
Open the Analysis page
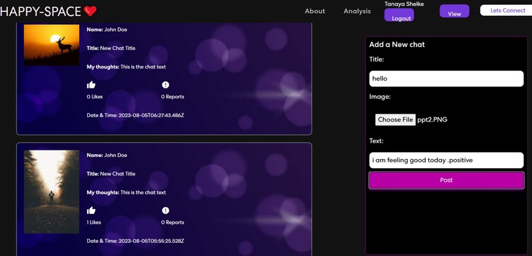click(357, 11)
